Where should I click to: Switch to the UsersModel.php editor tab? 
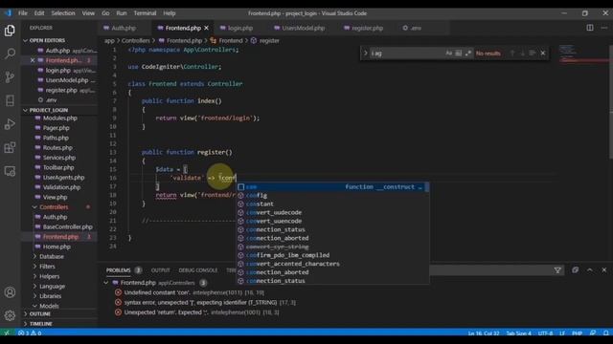[303, 28]
